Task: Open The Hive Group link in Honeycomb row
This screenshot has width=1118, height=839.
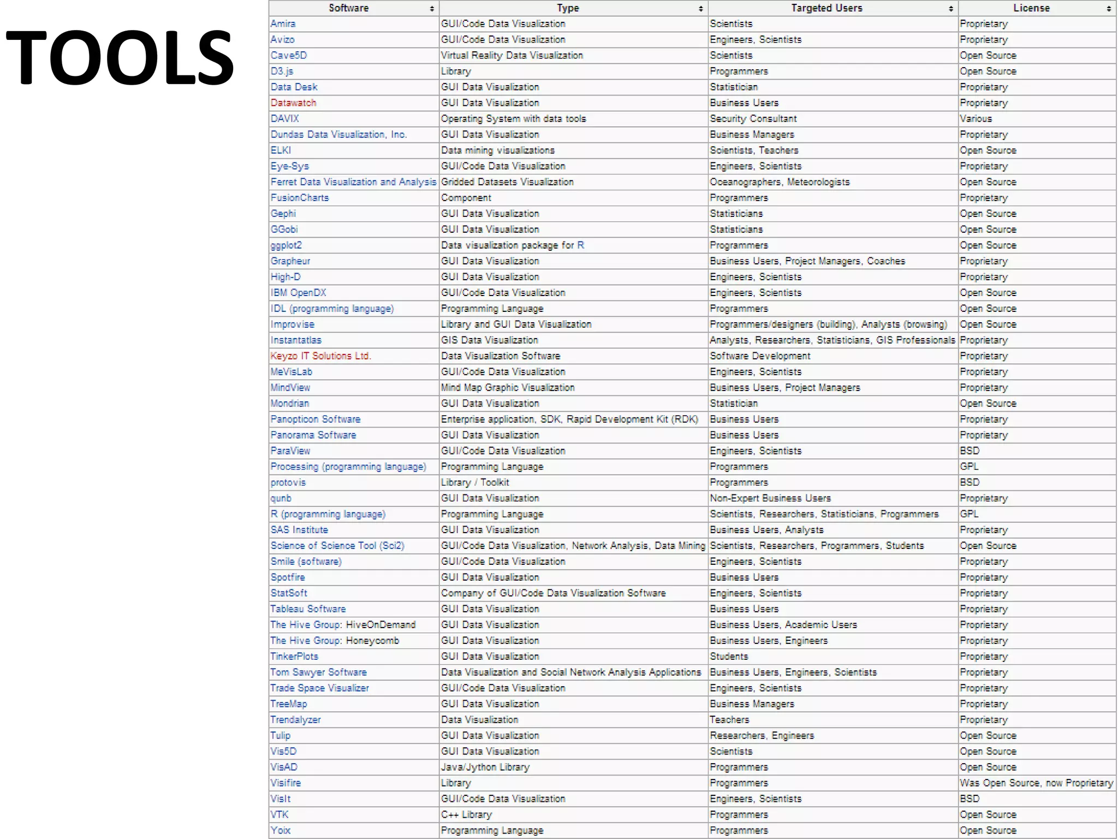Action: (x=306, y=642)
